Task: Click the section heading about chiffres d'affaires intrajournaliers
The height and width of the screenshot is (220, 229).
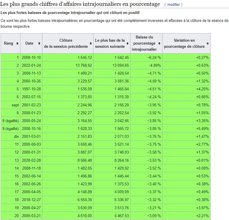Action: (x=80, y=4)
